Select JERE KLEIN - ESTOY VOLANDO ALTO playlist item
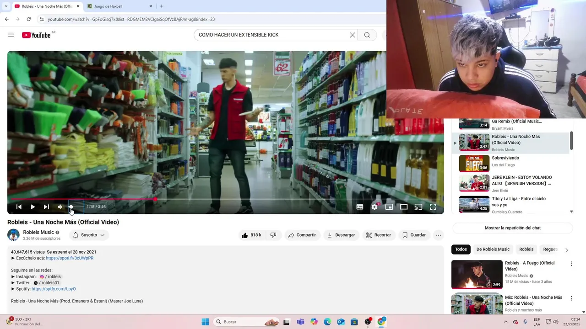 click(x=510, y=183)
